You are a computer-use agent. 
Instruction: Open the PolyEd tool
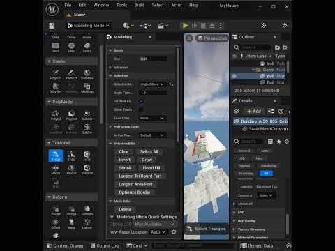click(56, 115)
